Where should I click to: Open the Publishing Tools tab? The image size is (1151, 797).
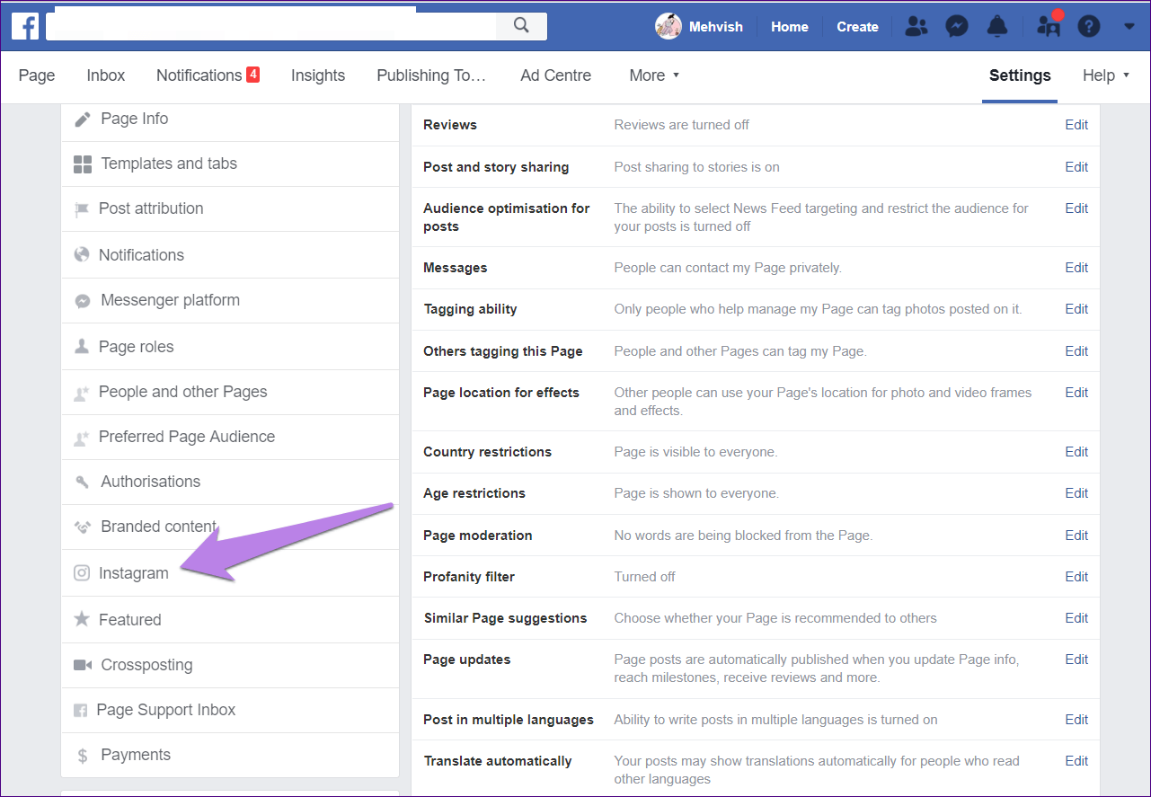point(431,75)
